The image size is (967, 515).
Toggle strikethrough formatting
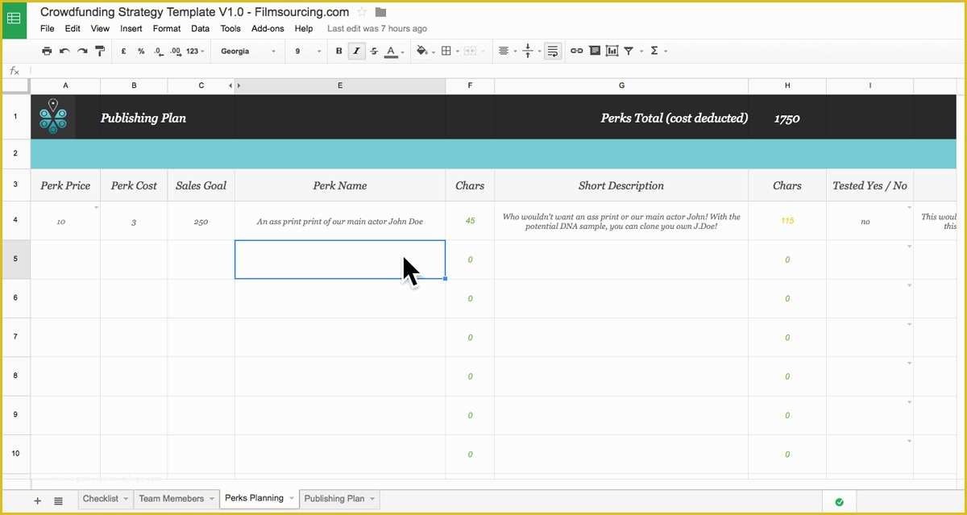tap(374, 51)
